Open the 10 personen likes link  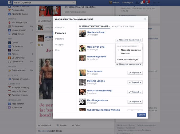pos(43,131)
